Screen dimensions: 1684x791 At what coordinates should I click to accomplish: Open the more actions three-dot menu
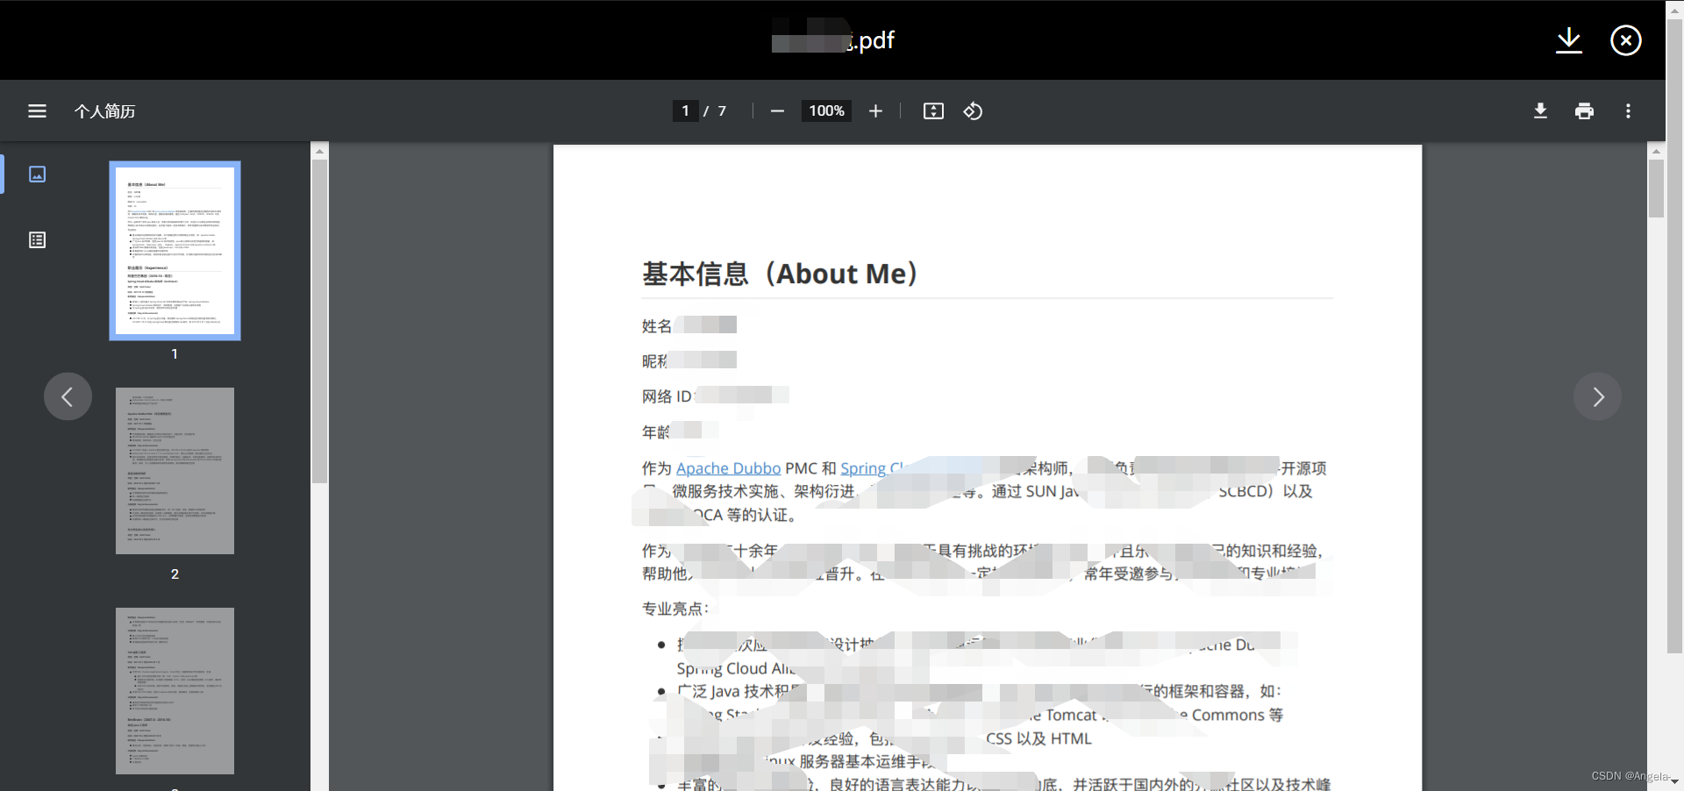tap(1628, 111)
